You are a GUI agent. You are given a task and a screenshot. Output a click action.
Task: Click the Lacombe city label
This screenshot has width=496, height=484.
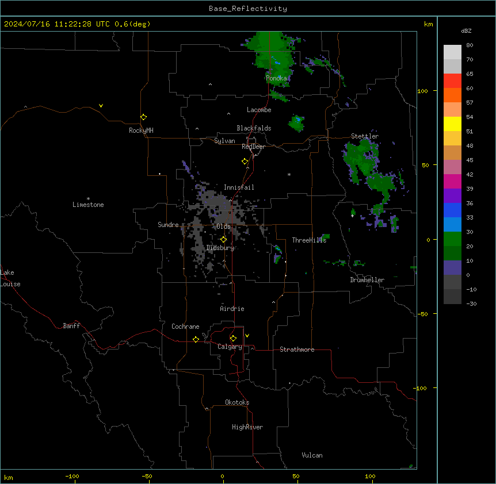pos(259,110)
